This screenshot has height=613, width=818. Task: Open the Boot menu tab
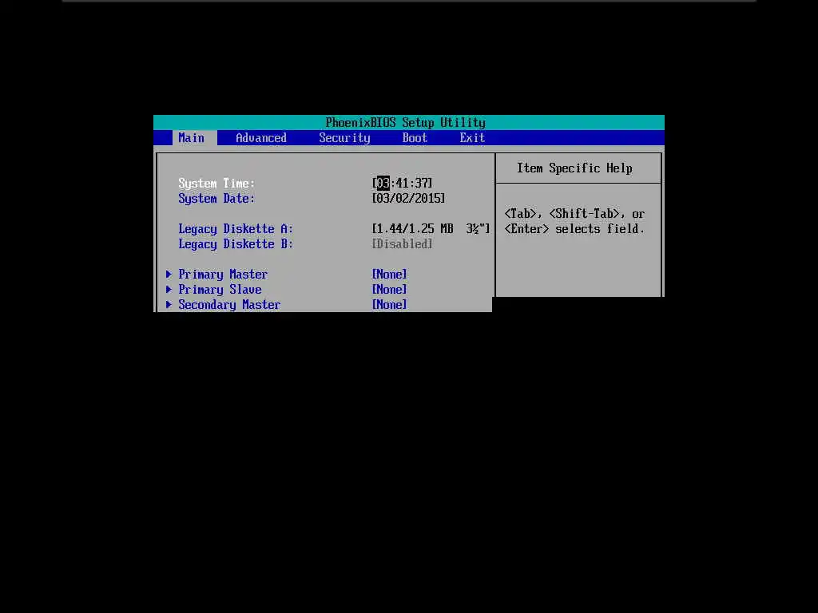tap(415, 137)
